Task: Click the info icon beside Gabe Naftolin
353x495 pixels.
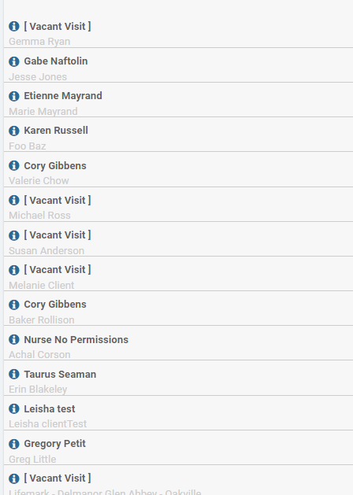Action: pos(14,61)
